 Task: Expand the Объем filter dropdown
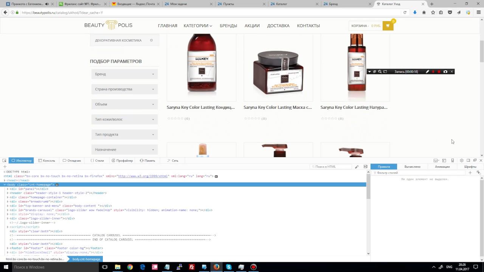(124, 104)
